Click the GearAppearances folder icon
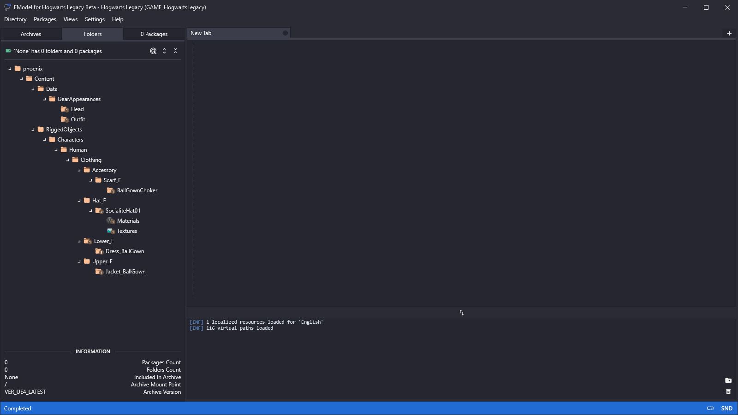 [x=52, y=99]
